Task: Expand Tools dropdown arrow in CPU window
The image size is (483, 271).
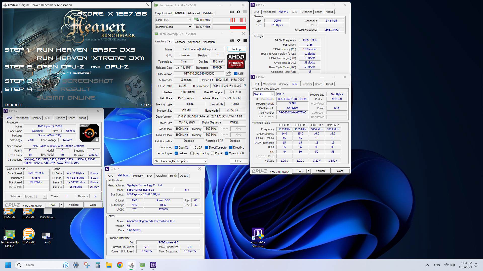Action: pyautogui.click(x=61, y=205)
